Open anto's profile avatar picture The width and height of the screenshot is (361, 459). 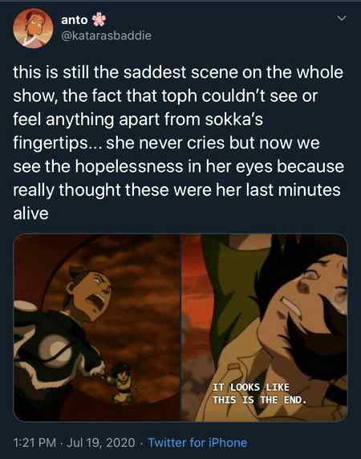click(x=33, y=28)
